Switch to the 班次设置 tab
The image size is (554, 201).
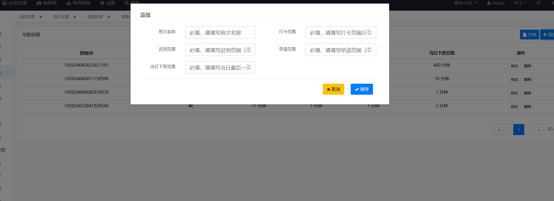point(61,17)
